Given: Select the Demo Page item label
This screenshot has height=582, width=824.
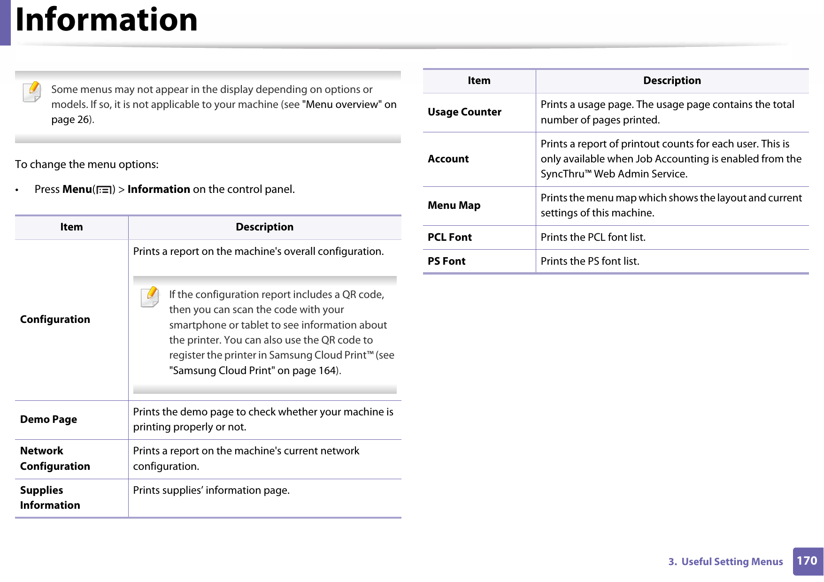Looking at the screenshot, I should [48, 420].
